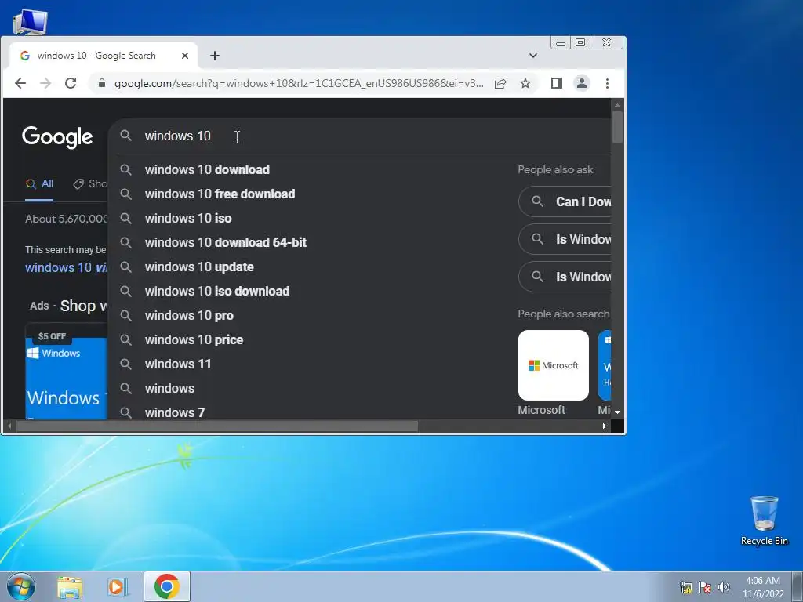
Task: Click the windows 10 search field
Action: [x=358, y=136]
